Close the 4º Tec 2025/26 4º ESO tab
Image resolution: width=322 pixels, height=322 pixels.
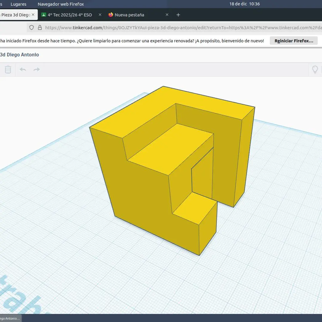pyautogui.click(x=100, y=15)
